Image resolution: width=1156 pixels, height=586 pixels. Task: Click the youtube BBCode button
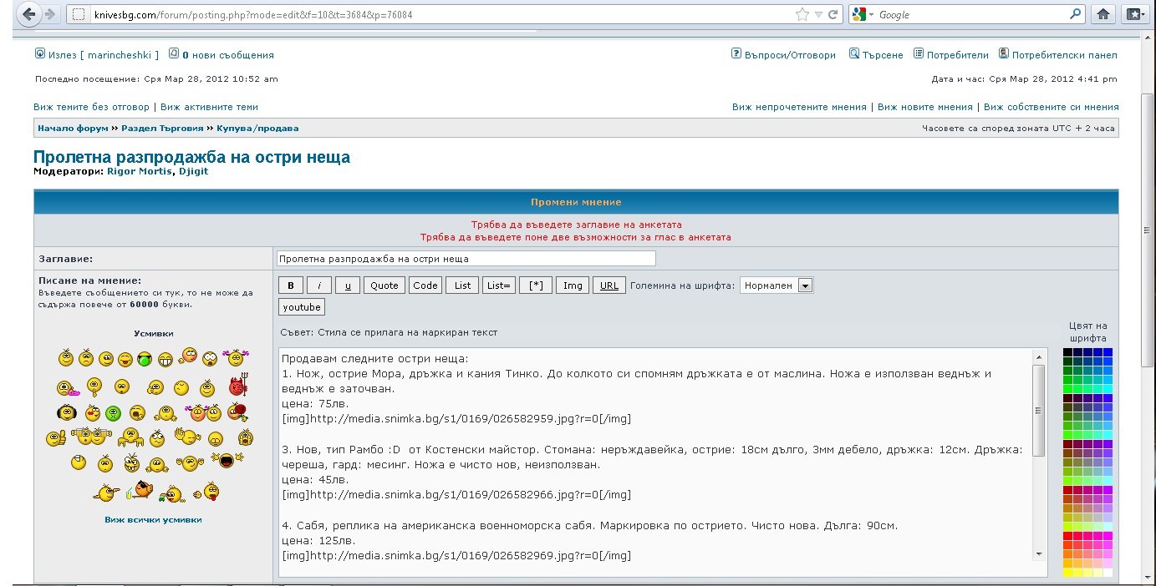[302, 307]
